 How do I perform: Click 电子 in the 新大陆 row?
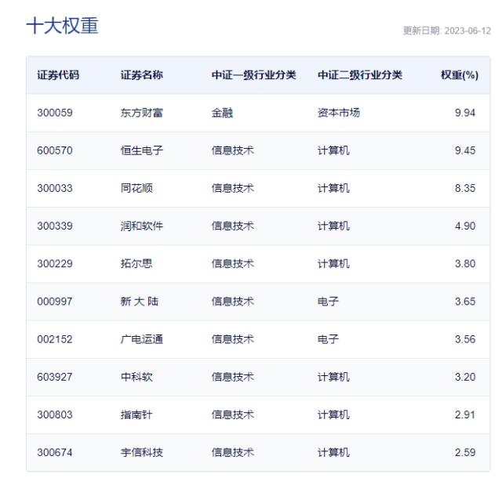328,302
